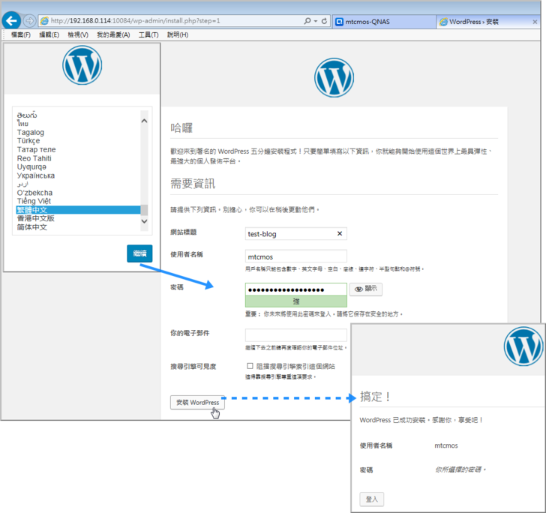Click the blue 繼續 continue button
The height and width of the screenshot is (513, 546).
pos(139,253)
